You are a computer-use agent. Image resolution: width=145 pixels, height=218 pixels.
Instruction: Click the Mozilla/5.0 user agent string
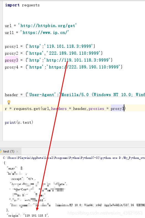102,95
